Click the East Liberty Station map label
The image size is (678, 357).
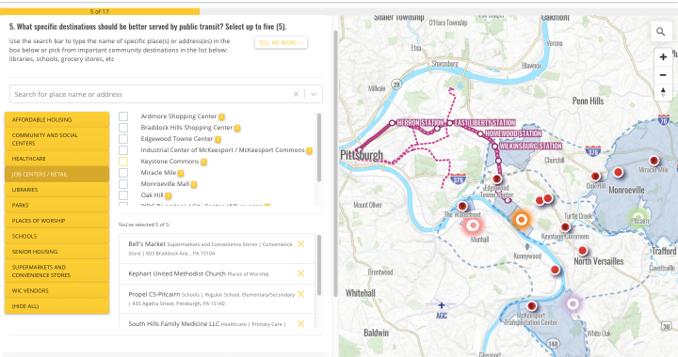[485, 123]
